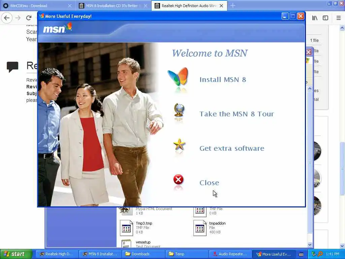This screenshot has height=259, width=345.
Task: Close the WinCDEmu - Download tab
Action: coord(70,6)
